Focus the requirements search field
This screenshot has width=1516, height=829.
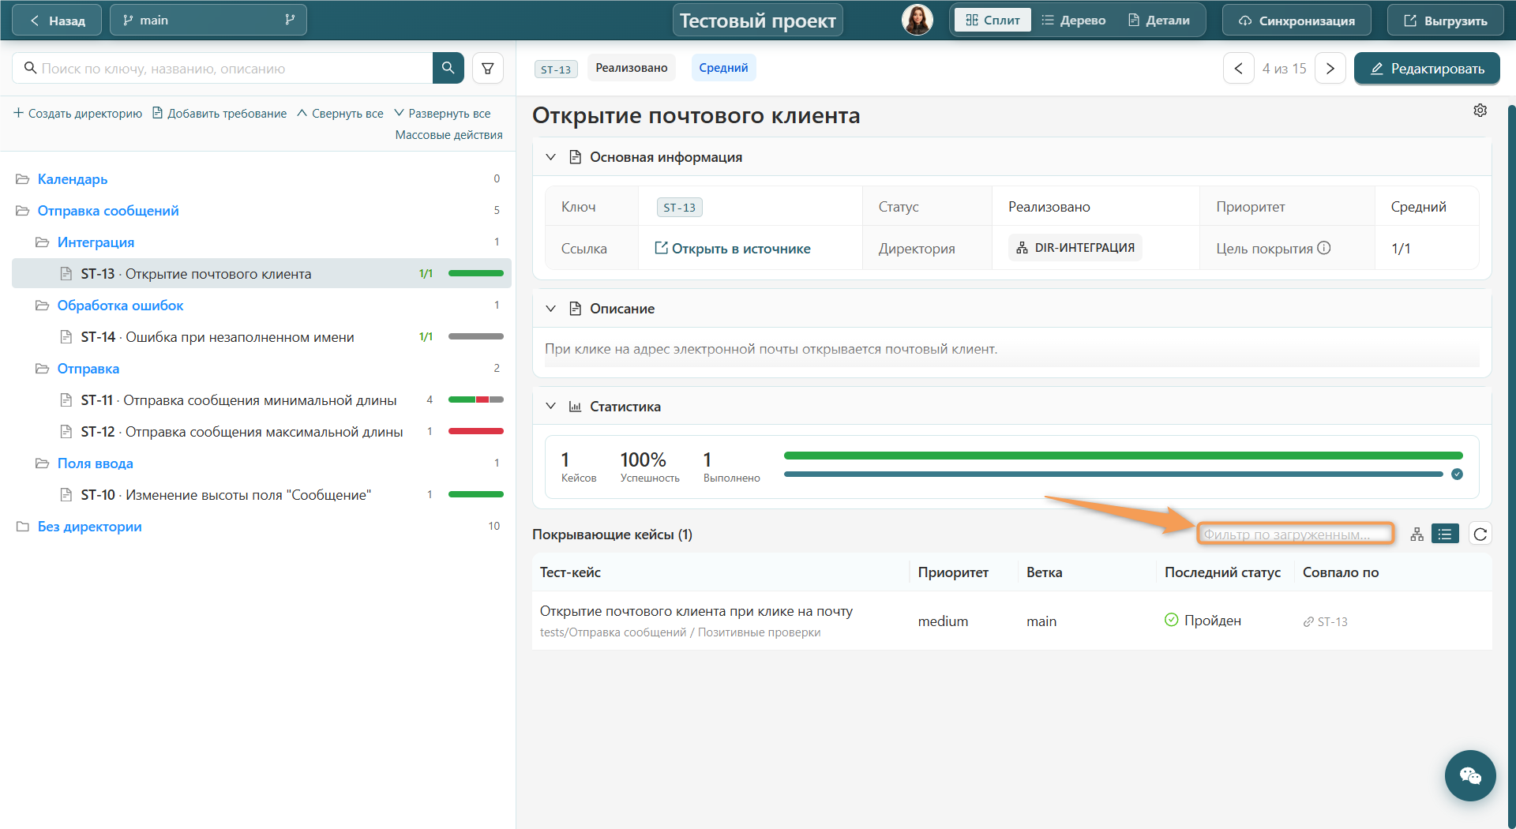(223, 68)
